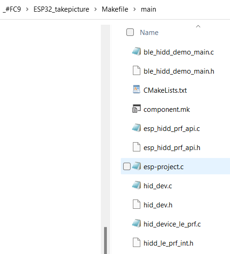Click the ble_hidd_demo_main.h file icon
Screen dimensions: 230x254
tap(136, 71)
